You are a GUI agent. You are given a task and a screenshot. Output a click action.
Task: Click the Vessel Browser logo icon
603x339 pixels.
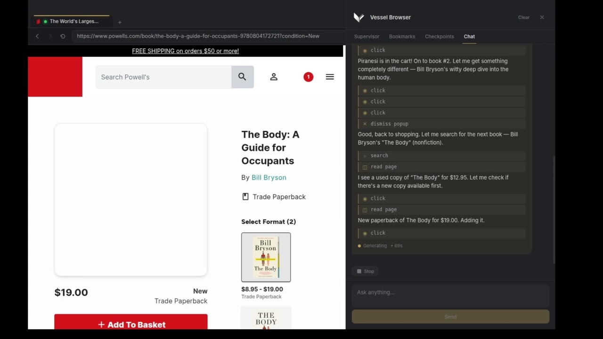tap(359, 17)
